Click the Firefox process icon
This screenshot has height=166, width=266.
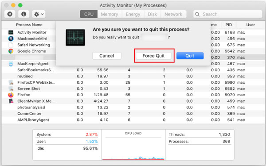[11, 95]
